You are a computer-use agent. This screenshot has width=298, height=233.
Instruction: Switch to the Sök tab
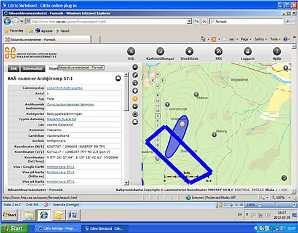(x=14, y=69)
